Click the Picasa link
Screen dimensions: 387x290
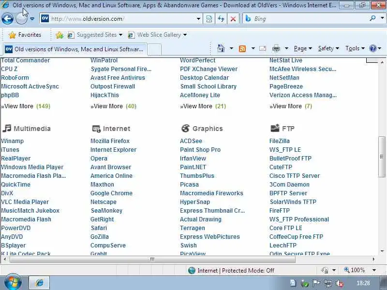pos(189,185)
